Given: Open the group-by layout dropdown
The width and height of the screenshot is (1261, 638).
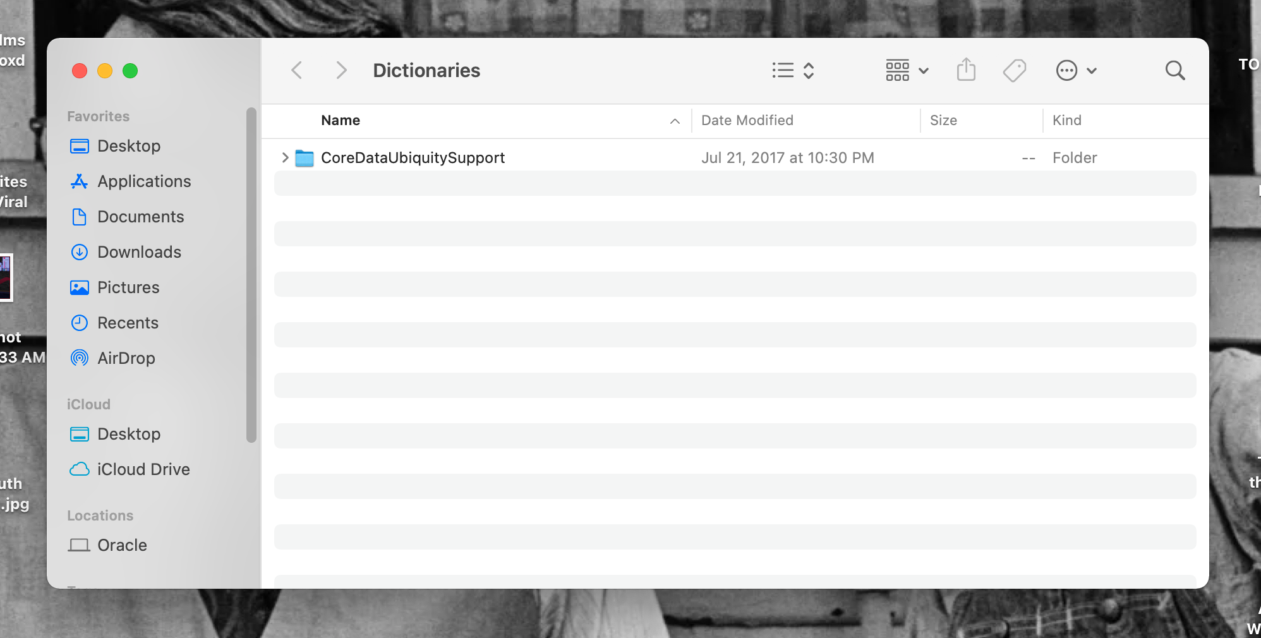Looking at the screenshot, I should click(x=906, y=70).
